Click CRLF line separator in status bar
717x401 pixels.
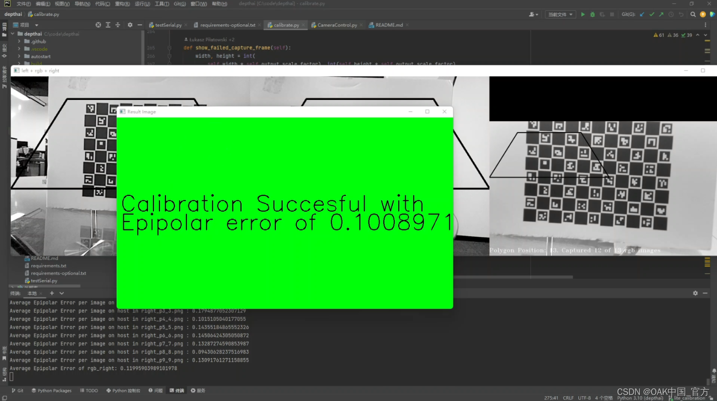pos(568,398)
